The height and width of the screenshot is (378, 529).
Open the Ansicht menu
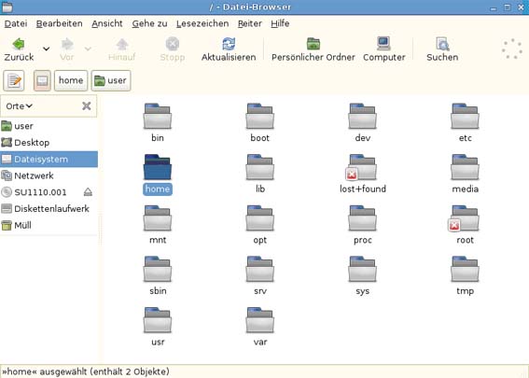point(107,23)
